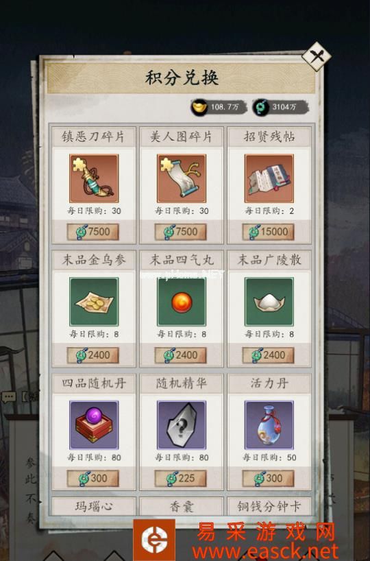The image size is (370, 561).
Task: Purchase 末品四气丸 via its 2400 button
Action: [180, 355]
